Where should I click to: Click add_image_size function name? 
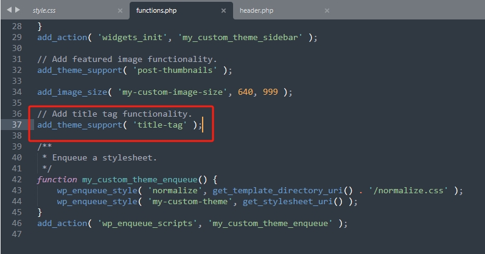point(72,92)
